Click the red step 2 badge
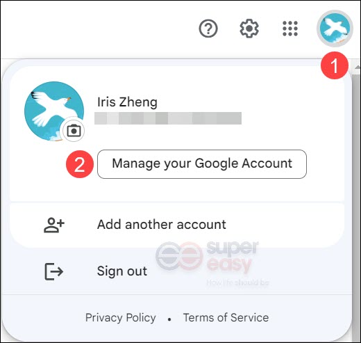361x343 pixels. (x=80, y=164)
